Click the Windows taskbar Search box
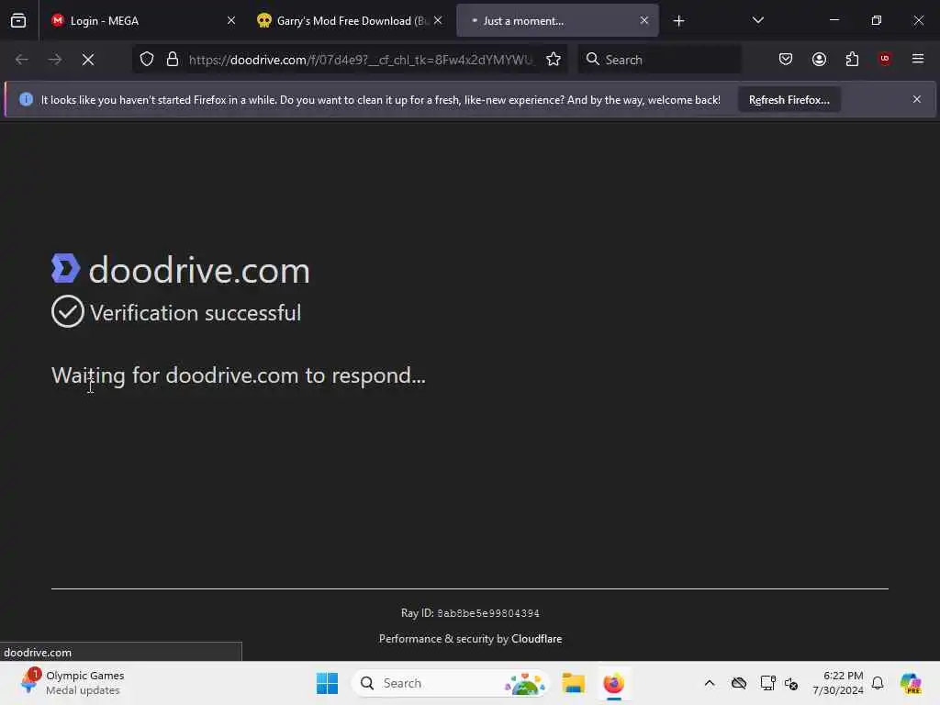The image size is (940, 705). (450, 683)
